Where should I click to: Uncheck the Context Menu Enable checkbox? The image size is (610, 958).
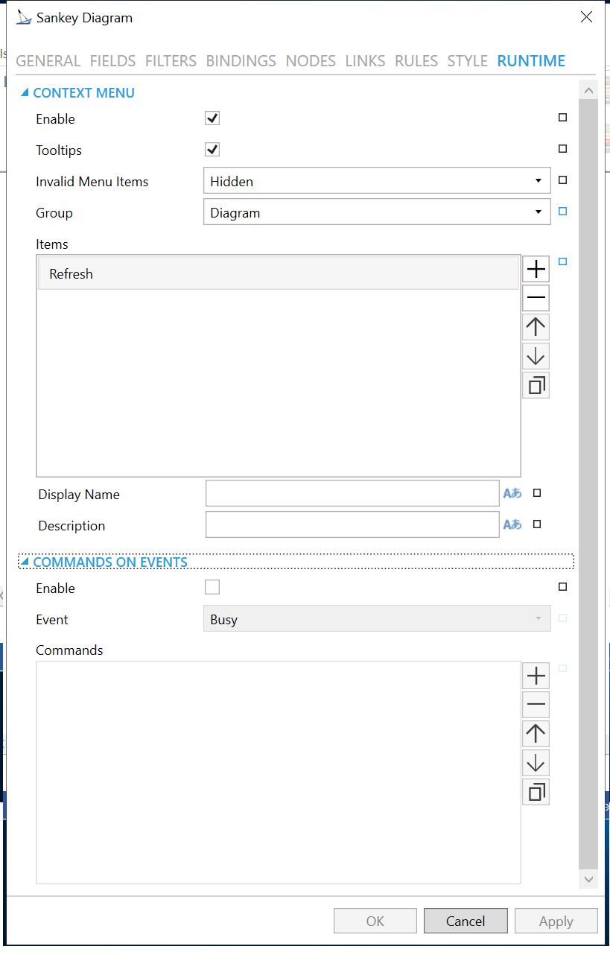[212, 118]
